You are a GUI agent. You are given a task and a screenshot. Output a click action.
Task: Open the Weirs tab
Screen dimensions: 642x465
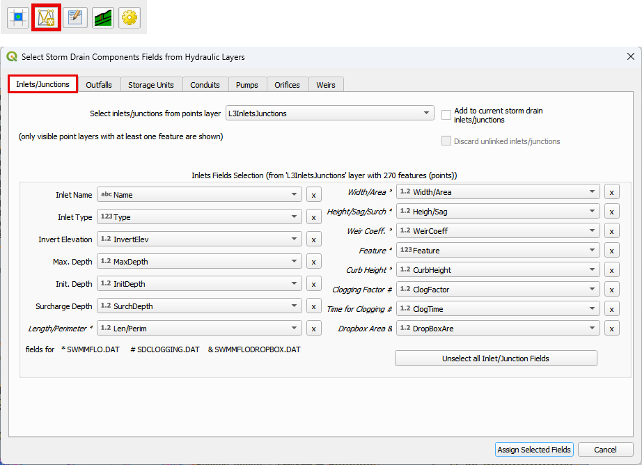325,85
